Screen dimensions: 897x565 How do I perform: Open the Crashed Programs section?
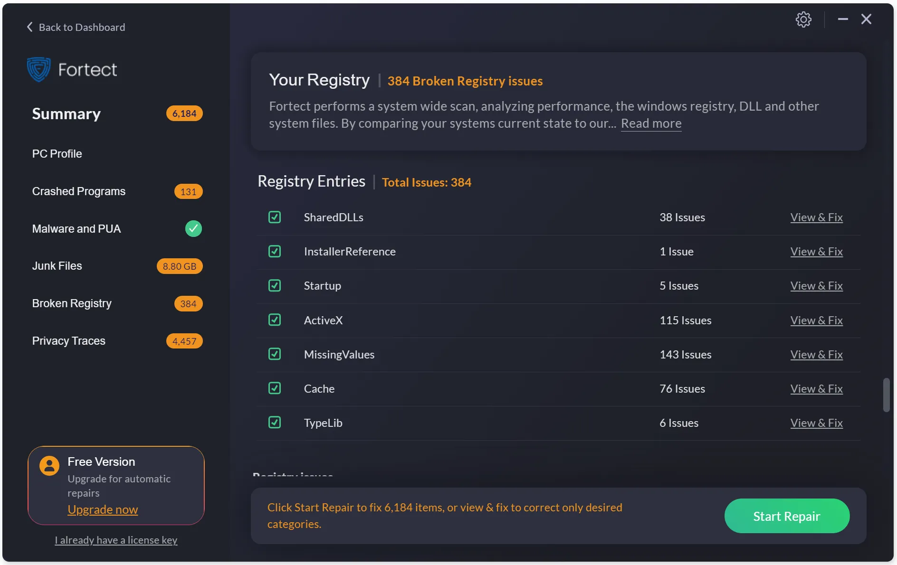point(78,191)
